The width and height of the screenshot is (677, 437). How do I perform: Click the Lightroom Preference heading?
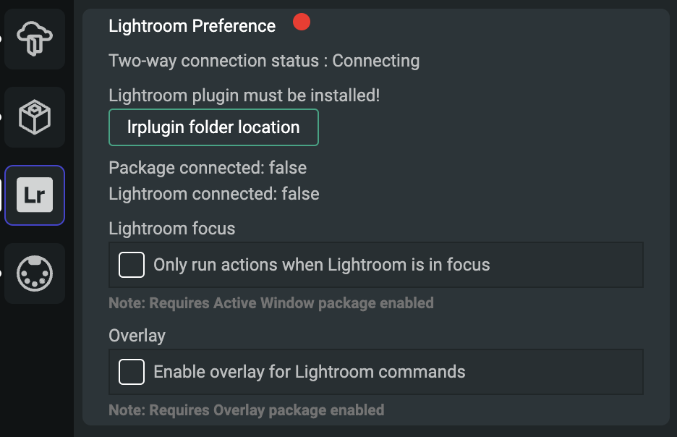(x=192, y=26)
